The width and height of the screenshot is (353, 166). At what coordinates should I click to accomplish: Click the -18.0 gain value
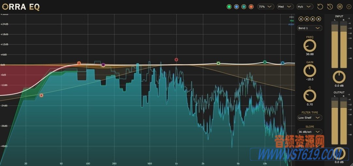click(x=310, y=79)
